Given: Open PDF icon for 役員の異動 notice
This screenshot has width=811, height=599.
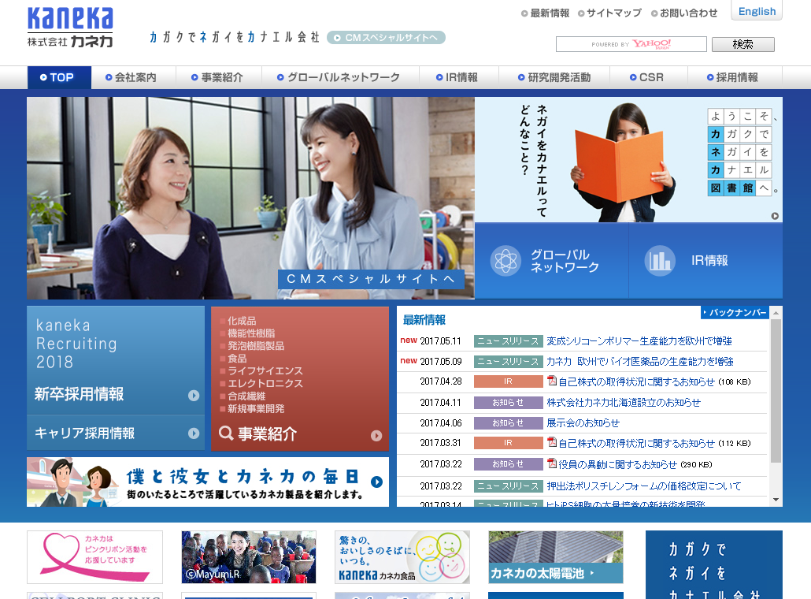Looking at the screenshot, I should [x=552, y=463].
